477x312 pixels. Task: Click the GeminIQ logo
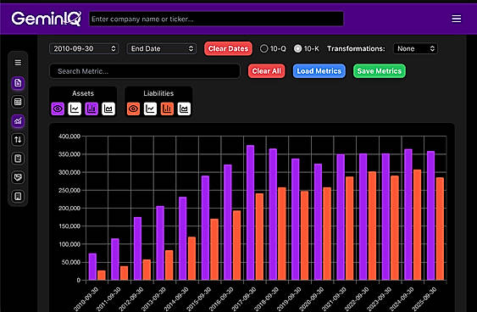pos(47,19)
